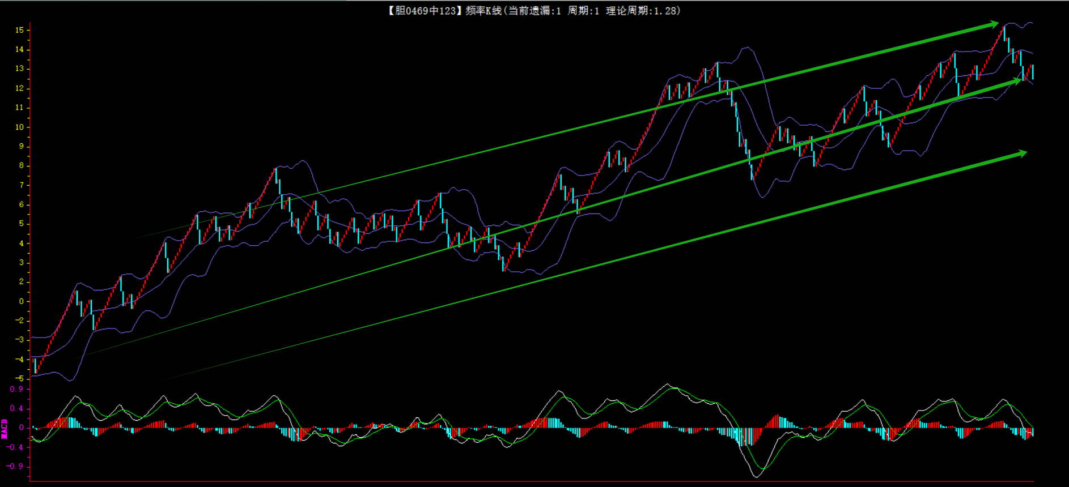1069x487 pixels.
Task: Click the 0.9 label on MACD axis
Action: [x=16, y=389]
